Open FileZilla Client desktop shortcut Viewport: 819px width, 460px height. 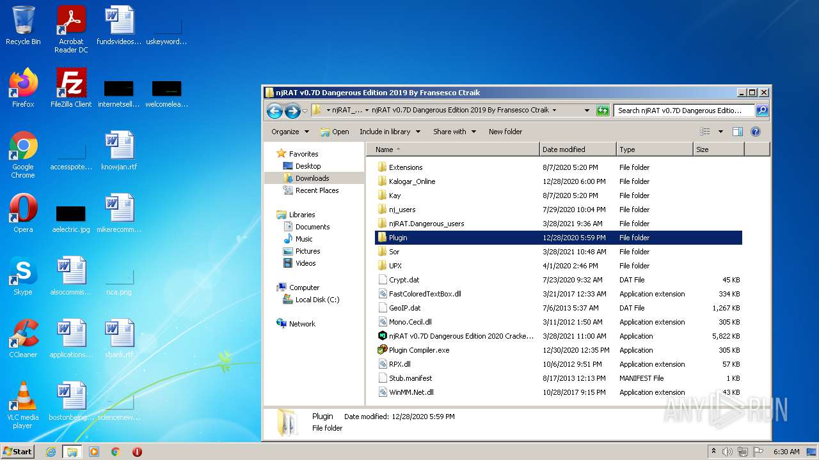tap(71, 88)
